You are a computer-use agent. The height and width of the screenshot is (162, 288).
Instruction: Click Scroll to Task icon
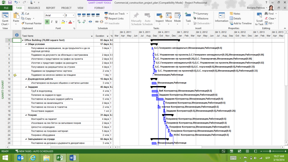(259, 15)
